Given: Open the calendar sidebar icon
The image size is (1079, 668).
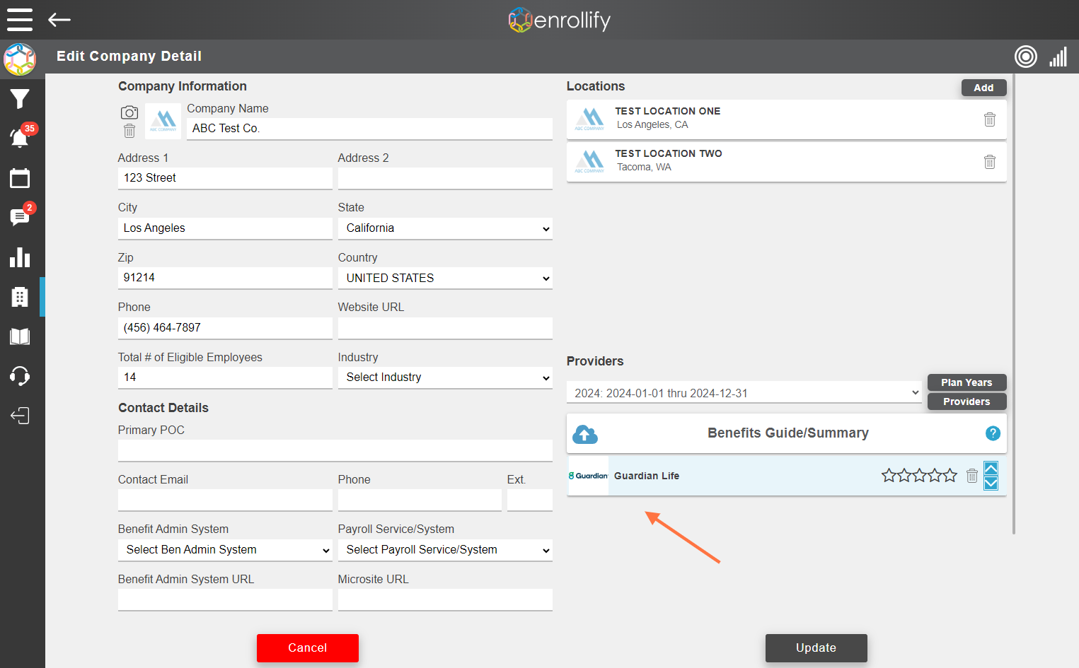Looking at the screenshot, I should [20, 178].
